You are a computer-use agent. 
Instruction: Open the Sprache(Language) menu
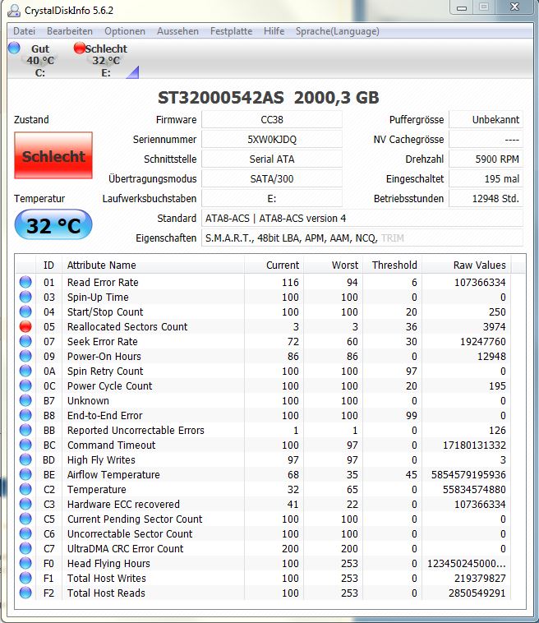pyautogui.click(x=337, y=31)
